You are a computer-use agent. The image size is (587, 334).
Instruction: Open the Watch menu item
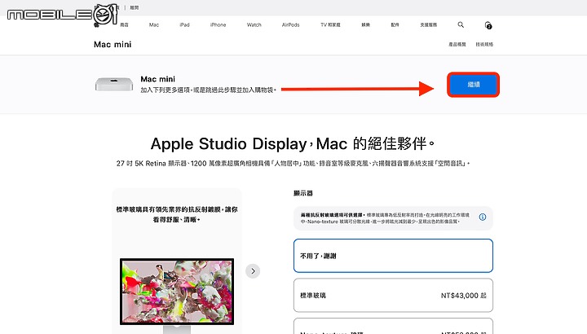pyautogui.click(x=254, y=24)
